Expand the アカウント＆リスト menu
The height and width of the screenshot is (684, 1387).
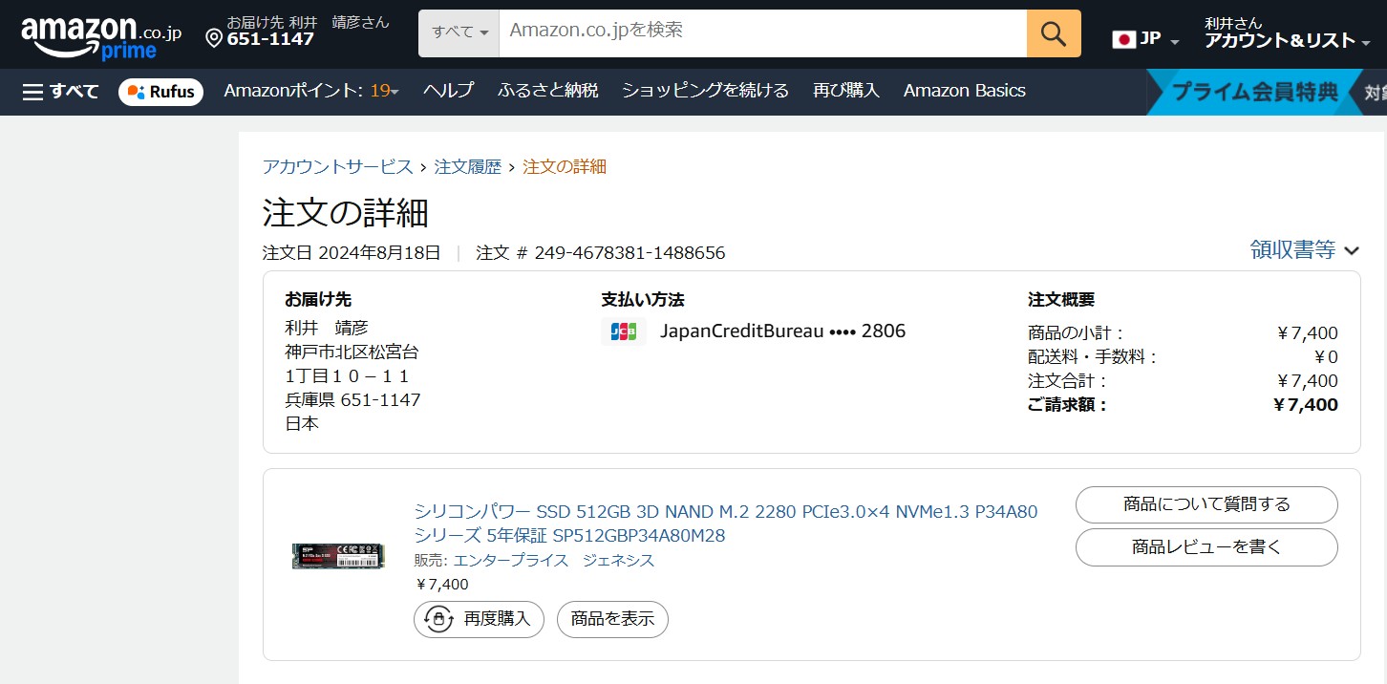pos(1286,40)
